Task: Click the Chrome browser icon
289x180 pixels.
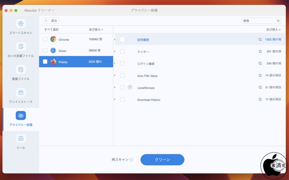Action: click(x=53, y=39)
